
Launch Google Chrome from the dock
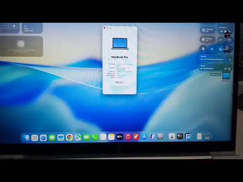69,137
